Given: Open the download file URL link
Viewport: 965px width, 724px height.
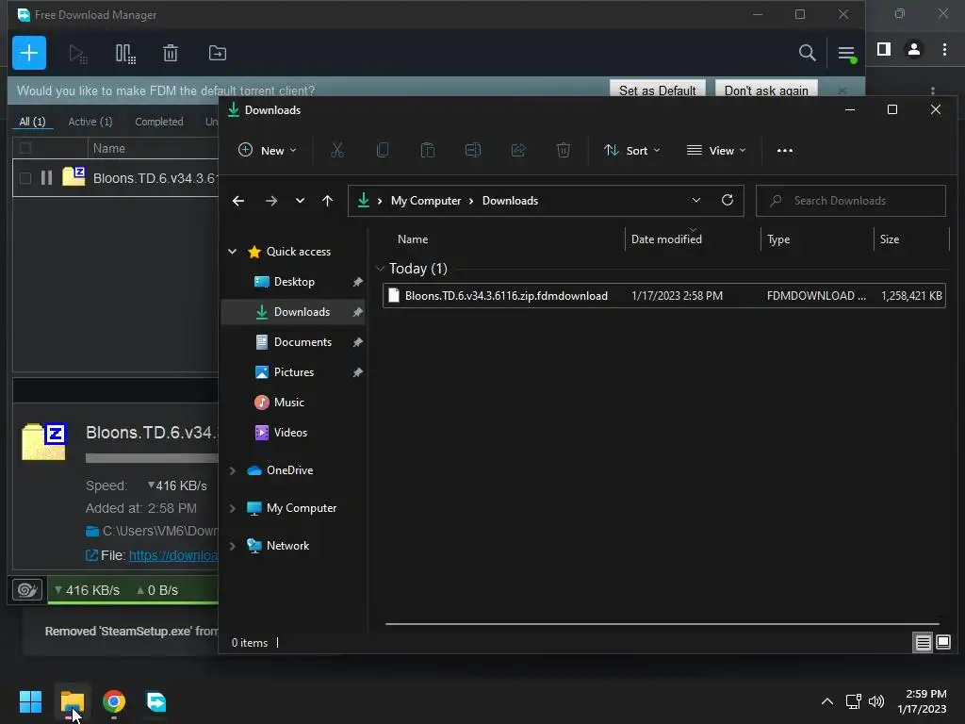Looking at the screenshot, I should pyautogui.click(x=173, y=555).
